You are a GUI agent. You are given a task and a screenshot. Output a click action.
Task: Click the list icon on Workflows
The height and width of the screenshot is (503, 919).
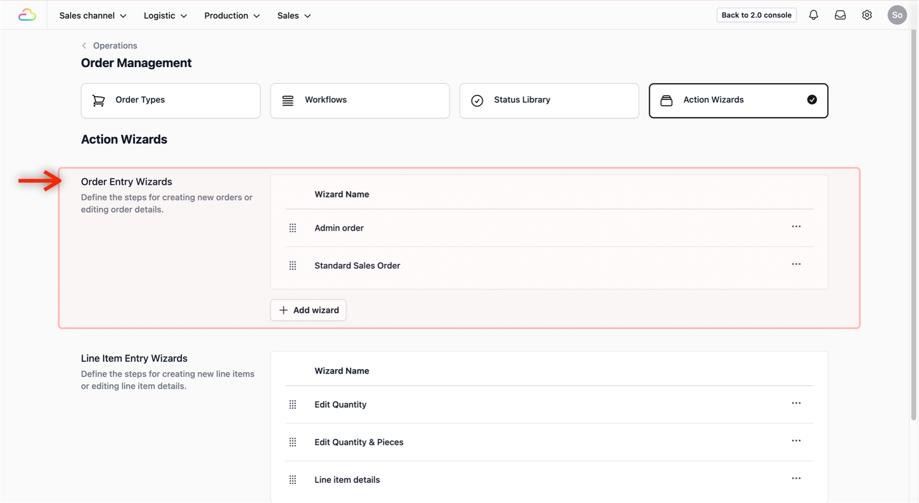[x=288, y=100]
